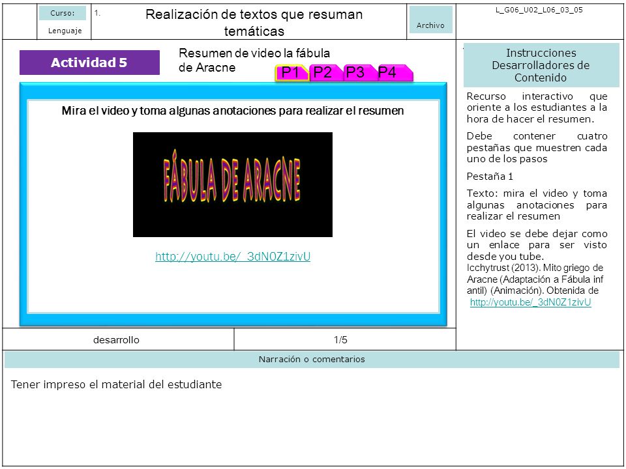Select the Lenguaje course text
The width and height of the screenshot is (626, 469).
[65, 31]
